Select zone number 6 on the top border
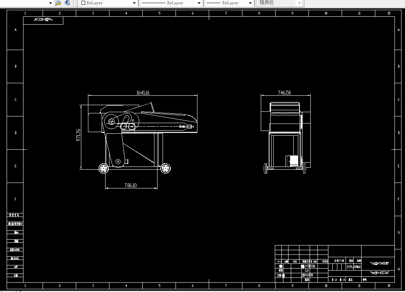This screenshot has height=292, width=405. [x=192, y=13]
